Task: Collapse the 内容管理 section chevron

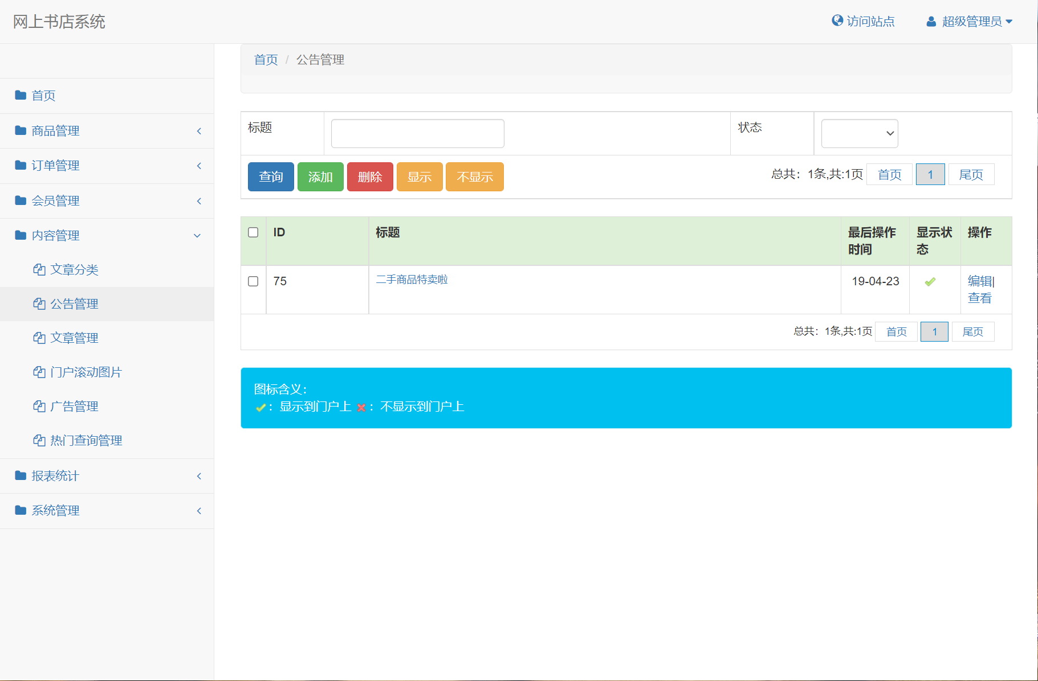Action: [x=198, y=235]
